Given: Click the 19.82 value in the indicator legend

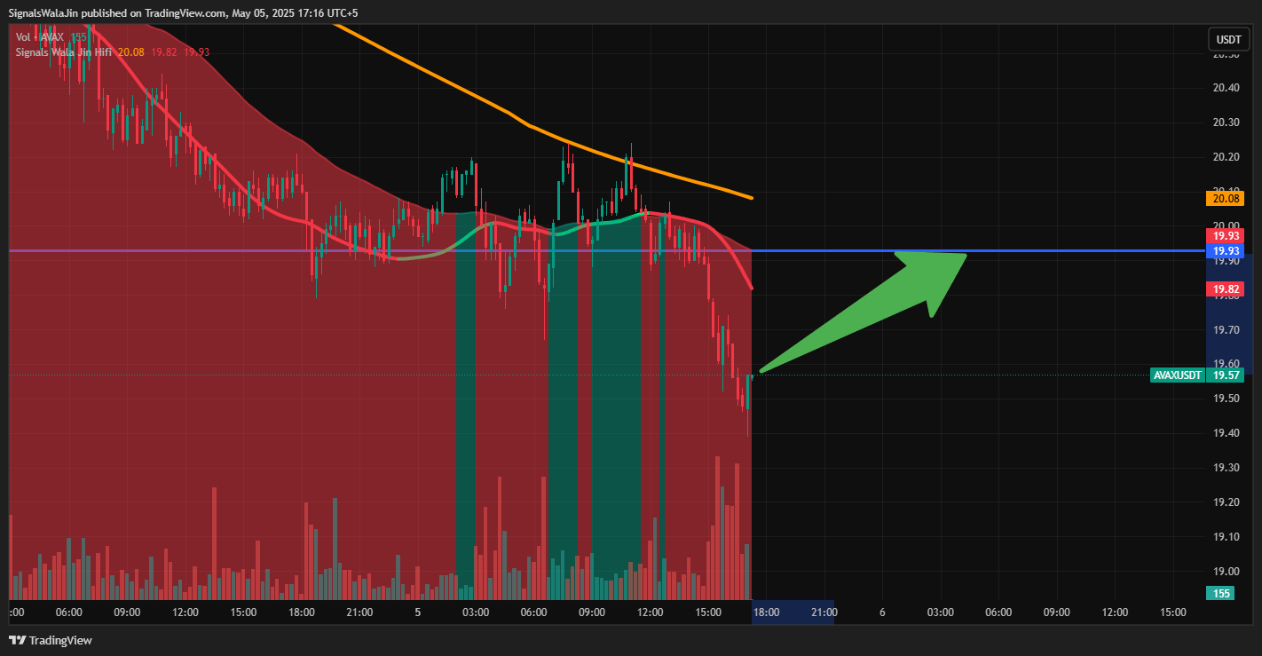Looking at the screenshot, I should pos(164,52).
